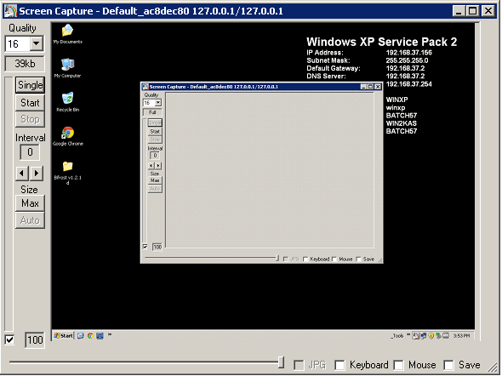Image resolution: width=502 pixels, height=376 pixels.
Task: Click the Start button on remote taskbar
Action: coord(64,336)
